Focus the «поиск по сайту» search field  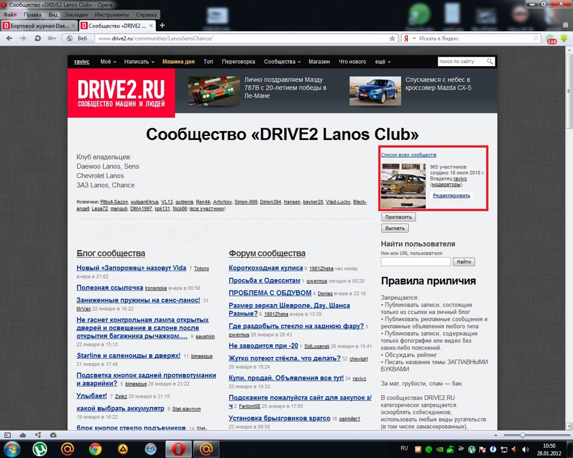point(462,61)
